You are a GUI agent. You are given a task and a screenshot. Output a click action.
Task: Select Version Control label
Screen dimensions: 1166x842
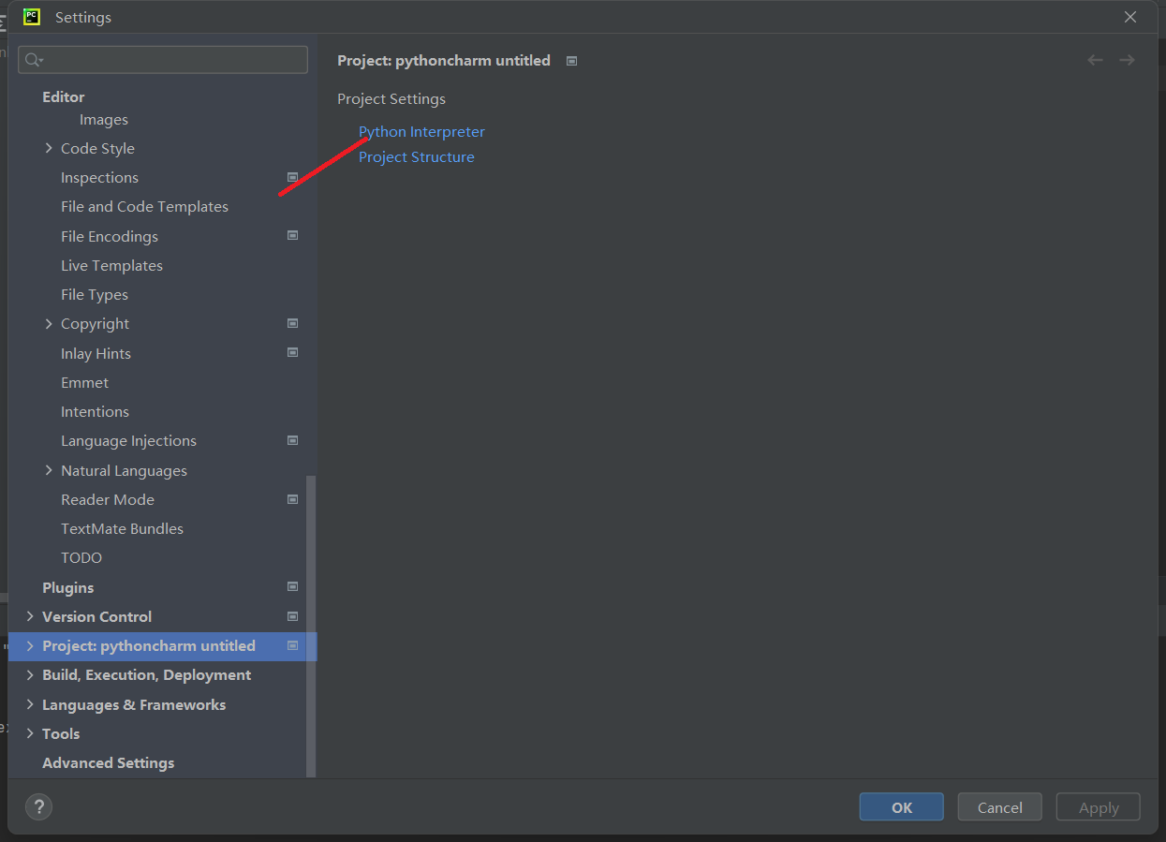point(96,616)
